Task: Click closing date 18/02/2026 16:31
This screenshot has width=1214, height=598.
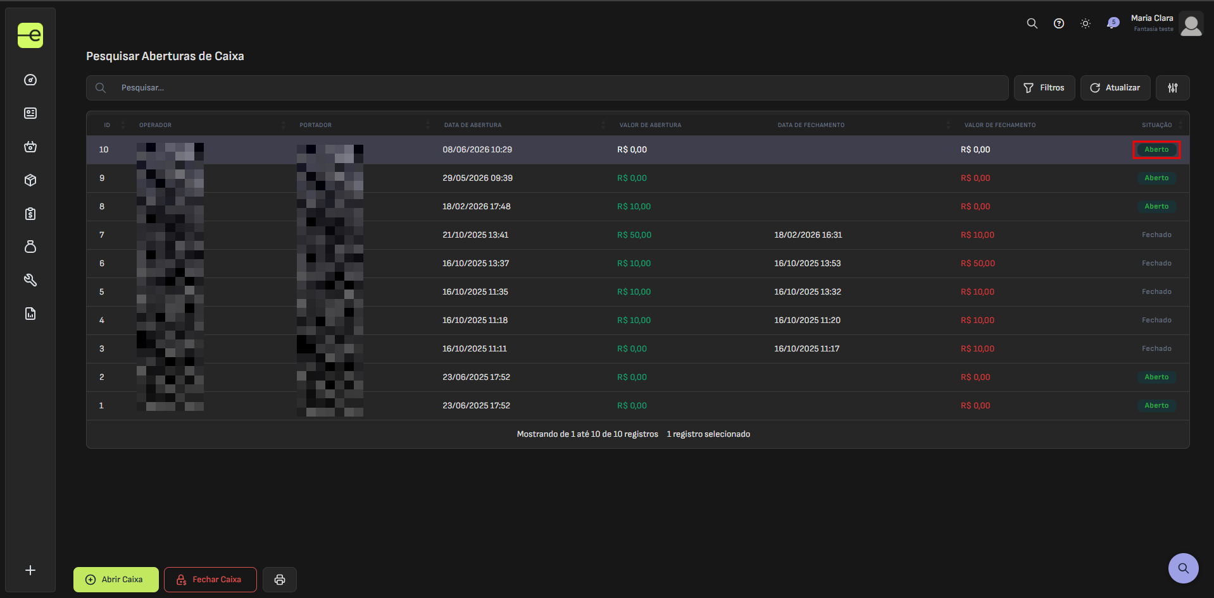Action: tap(808, 235)
